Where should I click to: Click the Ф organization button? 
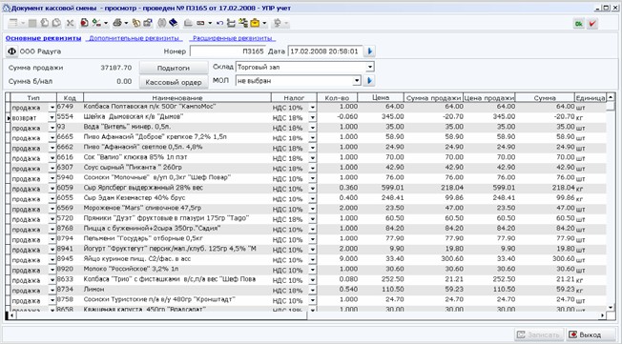(x=11, y=51)
